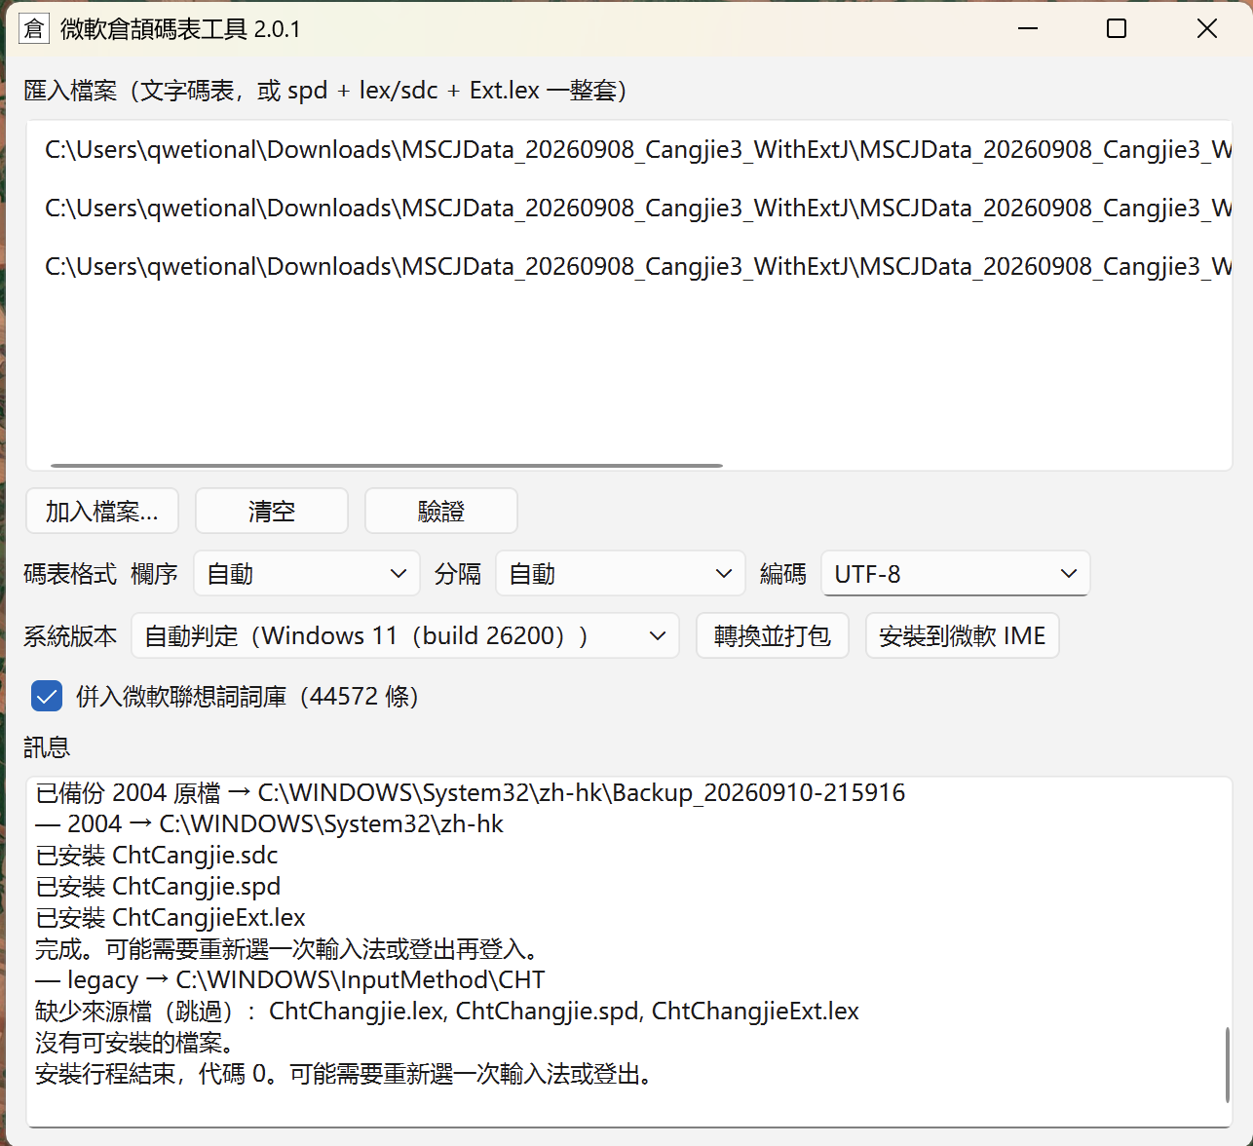1253x1146 pixels.
Task: Click the 已安裝 ChtCangjie.sdc log line
Action: 157,855
